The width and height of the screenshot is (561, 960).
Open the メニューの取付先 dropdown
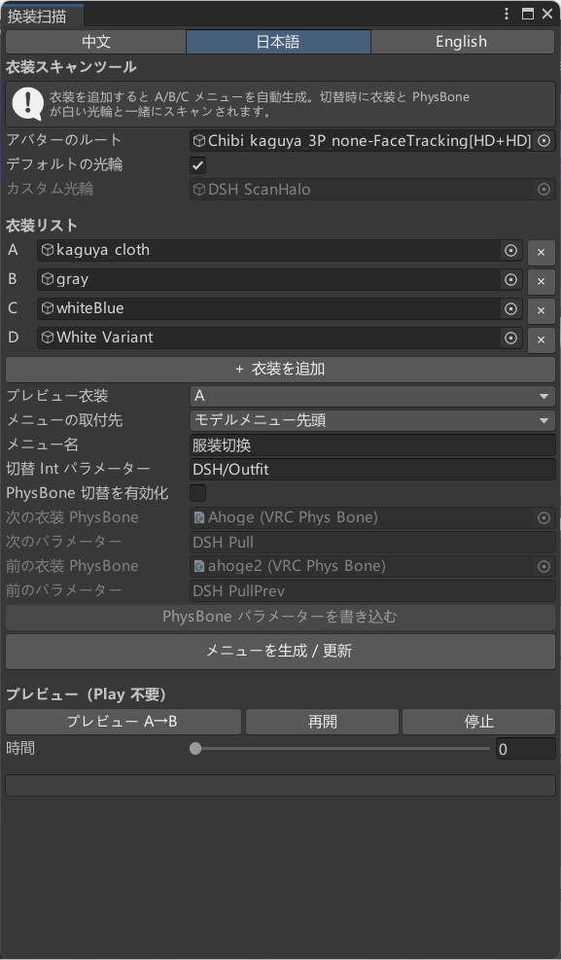pyautogui.click(x=372, y=420)
